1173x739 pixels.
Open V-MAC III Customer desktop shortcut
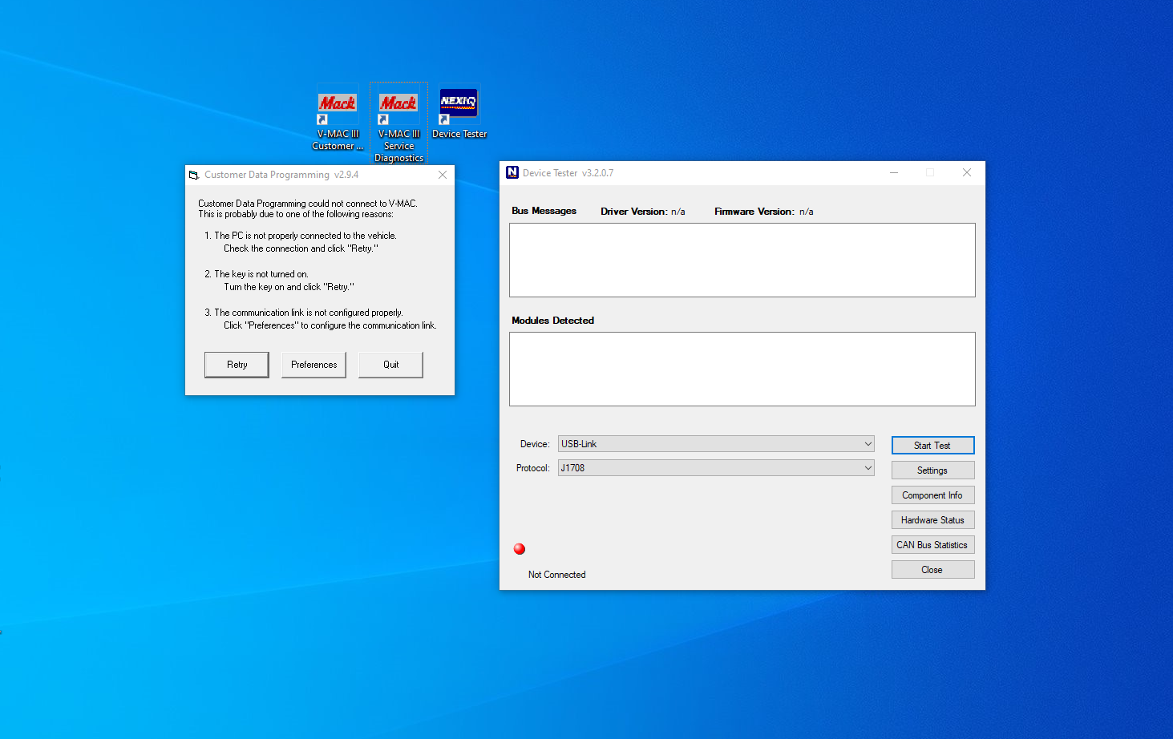coord(338,118)
